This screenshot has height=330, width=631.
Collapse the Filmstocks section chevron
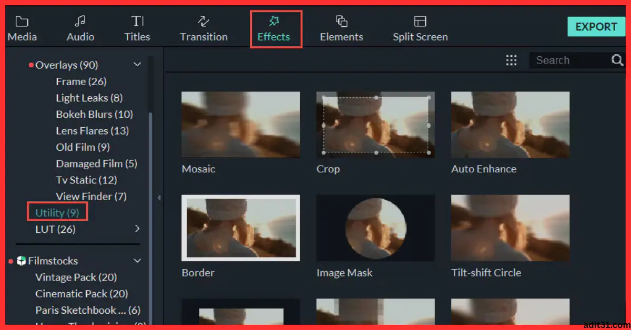point(137,261)
